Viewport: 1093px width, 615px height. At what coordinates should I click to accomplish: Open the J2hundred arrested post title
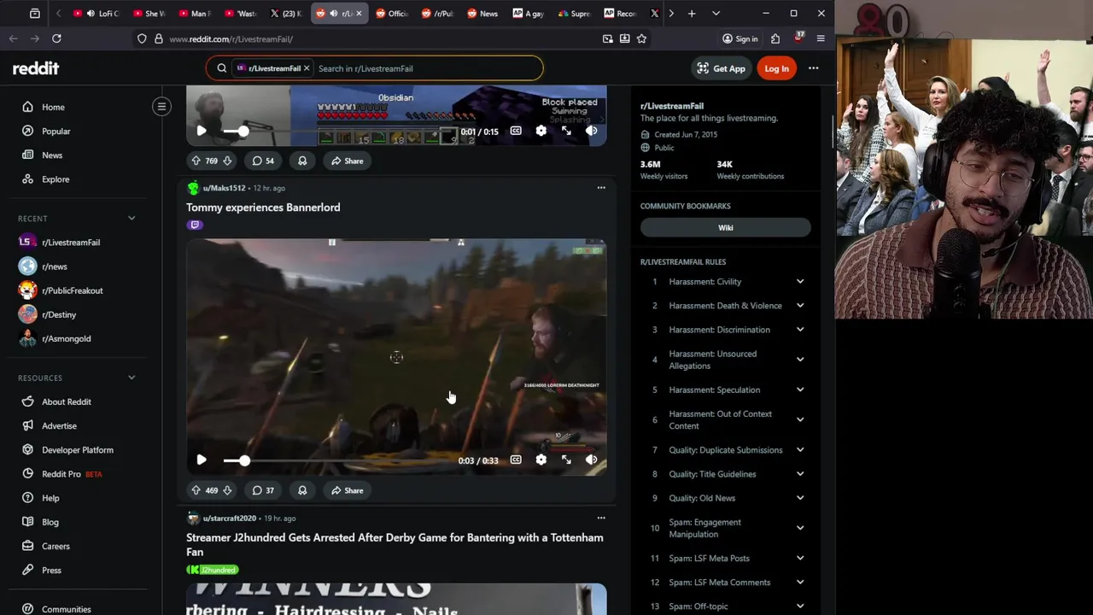[395, 545]
